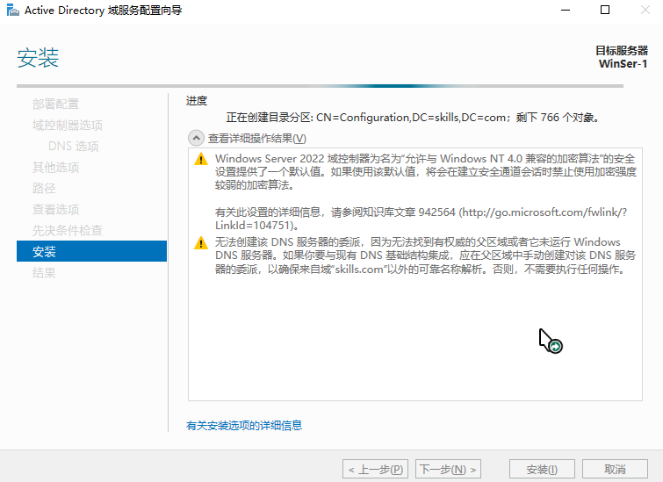
Task: Minimize the configuration wizard window
Action: [564, 10]
